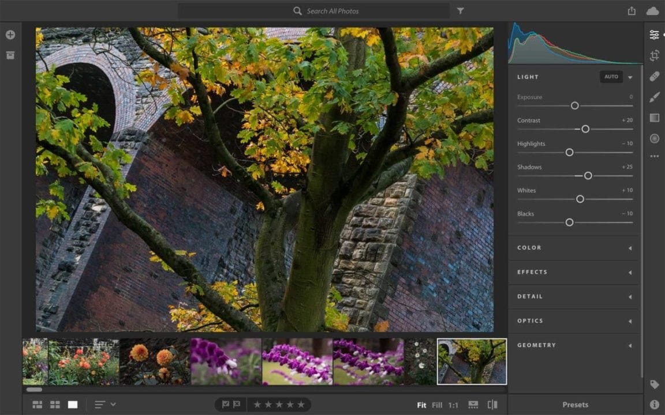Select the white flowers dark thumbnail
The image size is (665, 415).
pos(420,361)
